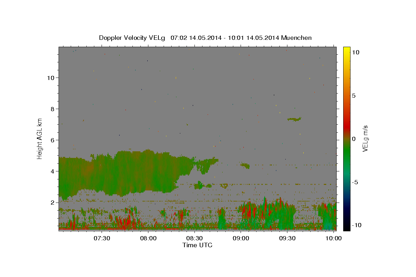Click the height tick label 4
Image resolution: width=416 pixels, height=277 pixels.
(x=53, y=171)
